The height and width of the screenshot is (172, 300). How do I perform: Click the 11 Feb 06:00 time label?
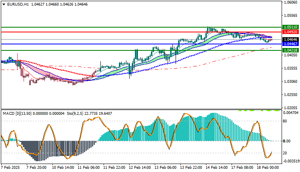tap(88, 168)
